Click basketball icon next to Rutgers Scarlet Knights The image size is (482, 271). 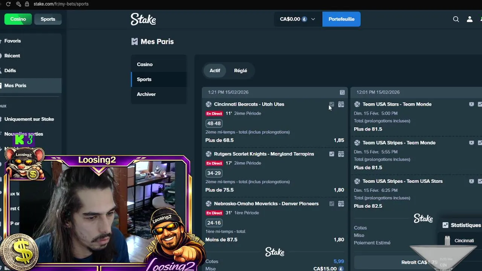pyautogui.click(x=209, y=154)
